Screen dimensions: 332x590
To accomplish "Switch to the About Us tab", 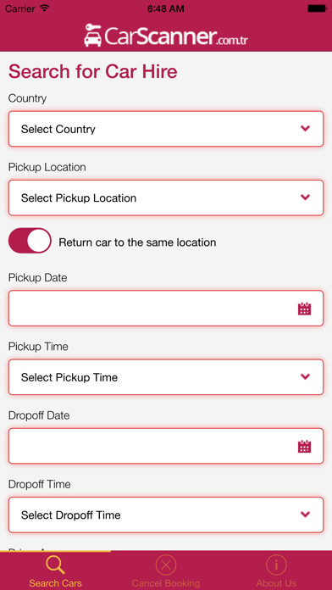I will click(x=276, y=571).
